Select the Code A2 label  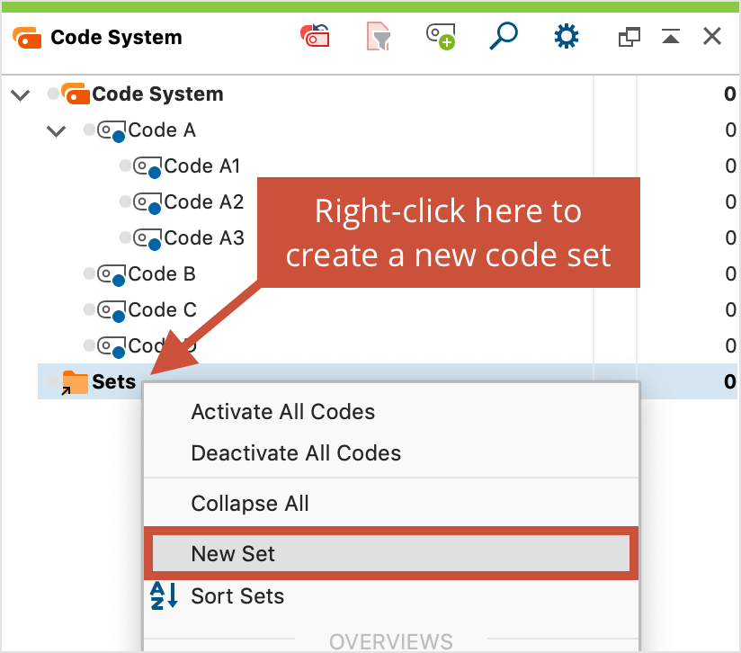[203, 201]
